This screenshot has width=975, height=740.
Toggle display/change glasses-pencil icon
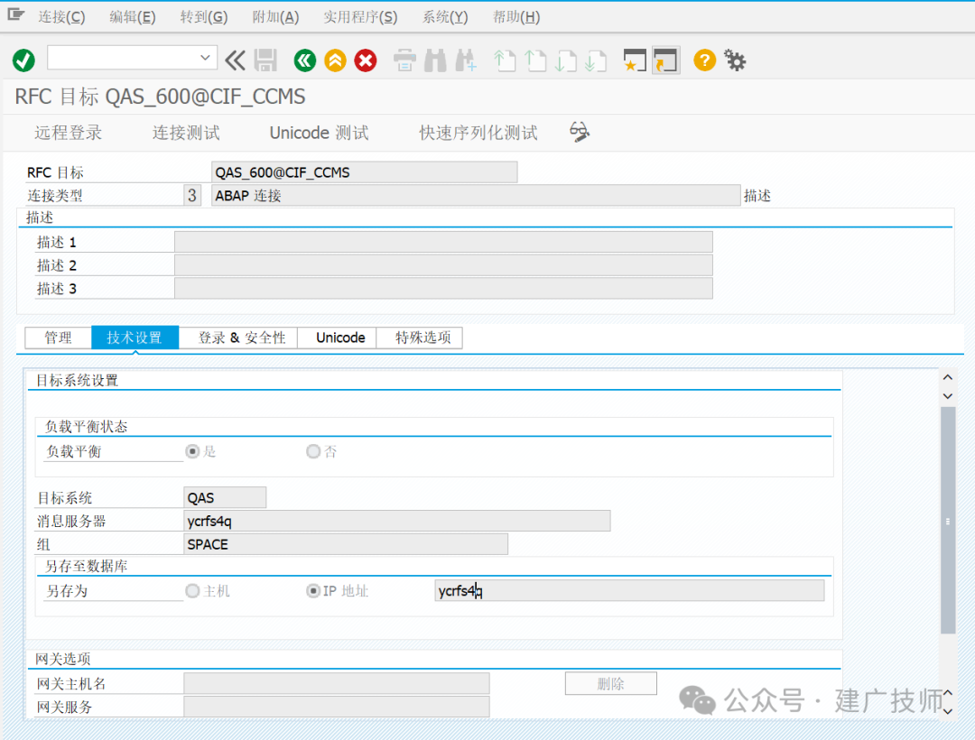tap(579, 132)
